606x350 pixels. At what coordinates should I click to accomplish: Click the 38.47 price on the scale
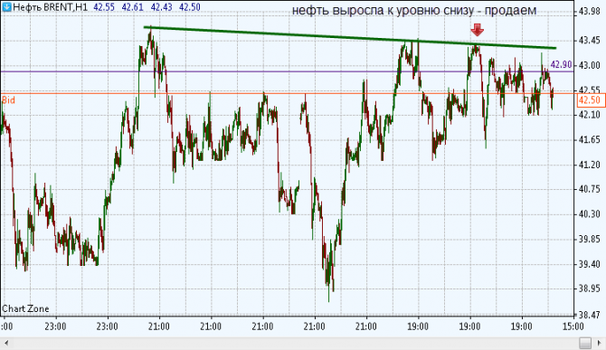click(x=590, y=315)
